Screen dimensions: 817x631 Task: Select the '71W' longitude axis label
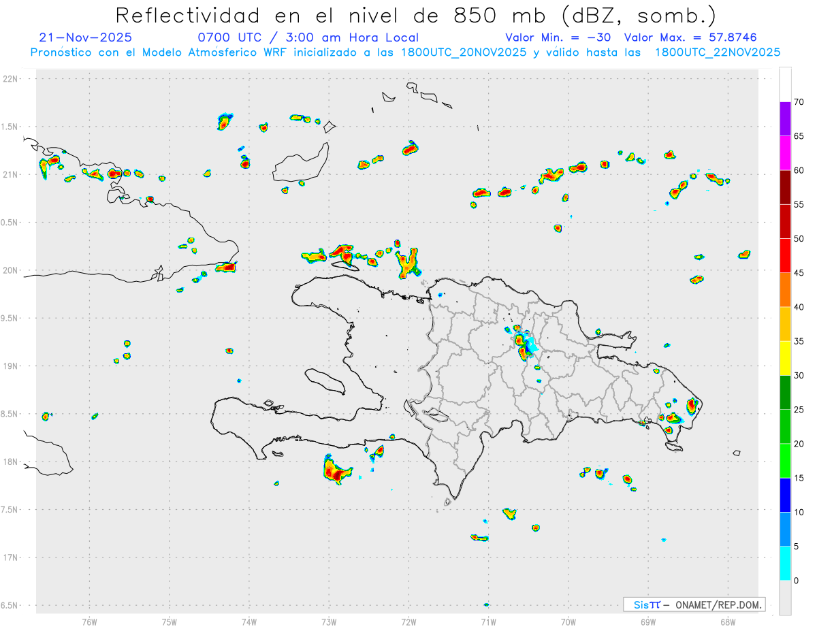[488, 621]
